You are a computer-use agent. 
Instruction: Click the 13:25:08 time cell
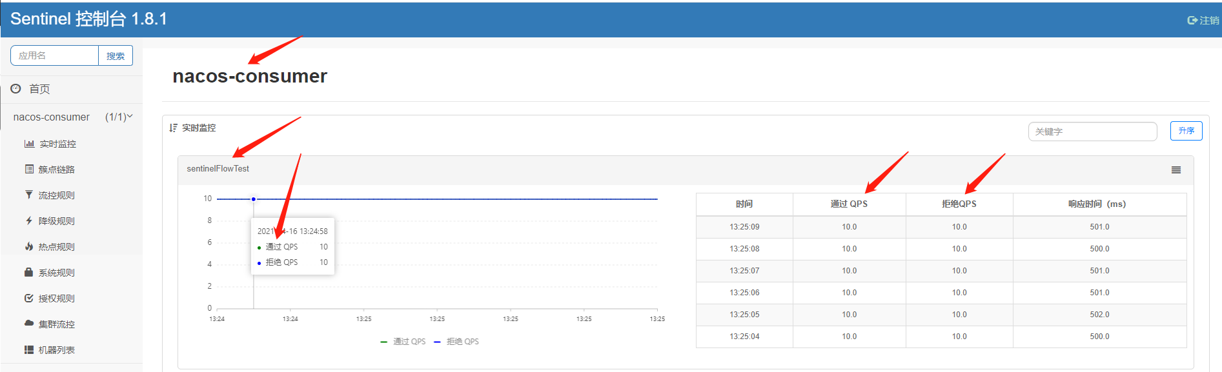coord(744,249)
